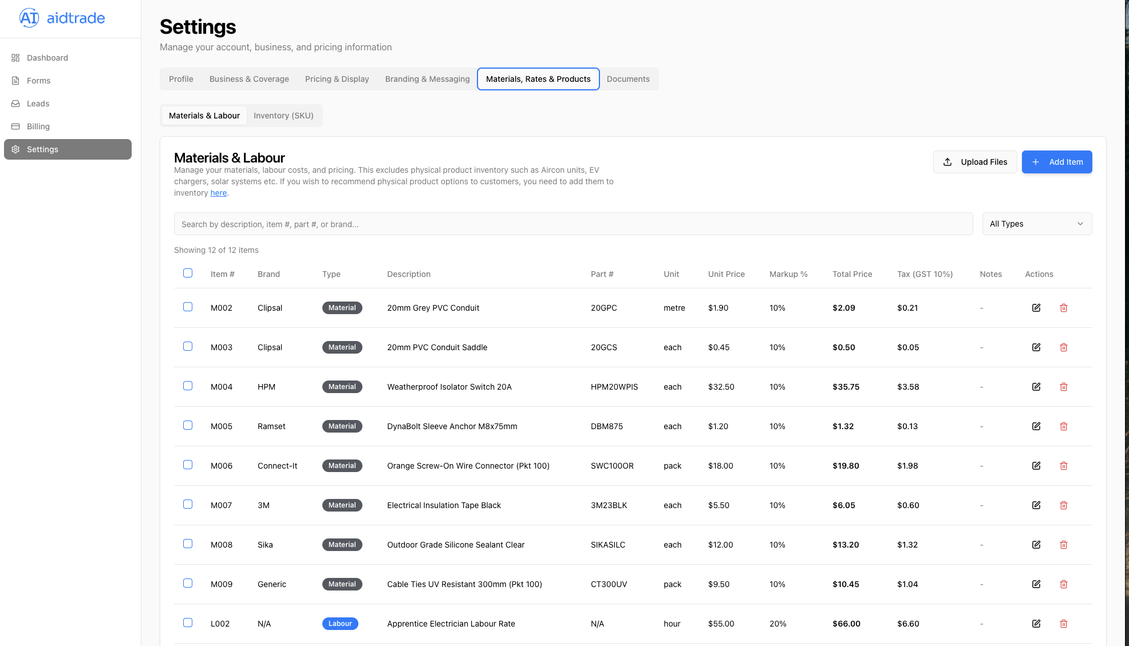The height and width of the screenshot is (646, 1129).
Task: Delete item M005 DynaBolt Sleeve Anchor
Action: [x=1064, y=426]
